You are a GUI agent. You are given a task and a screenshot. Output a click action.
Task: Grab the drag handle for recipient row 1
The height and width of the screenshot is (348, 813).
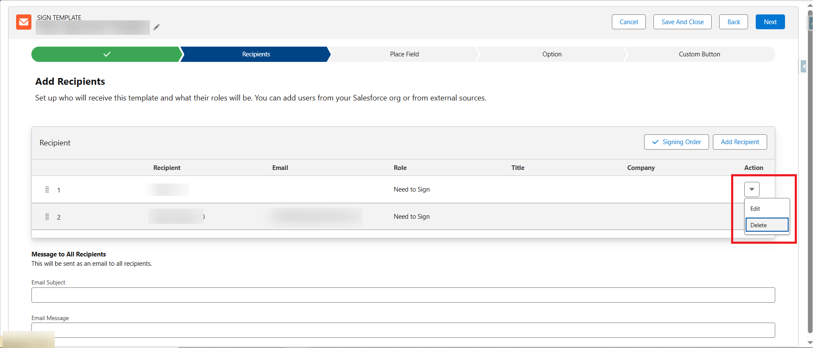47,189
